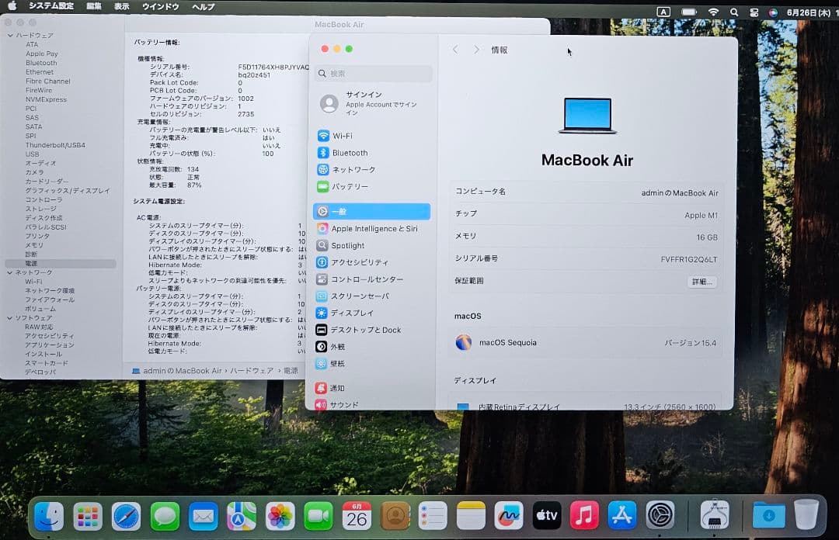Select Bluetooth in System Information list

pyautogui.click(x=41, y=63)
